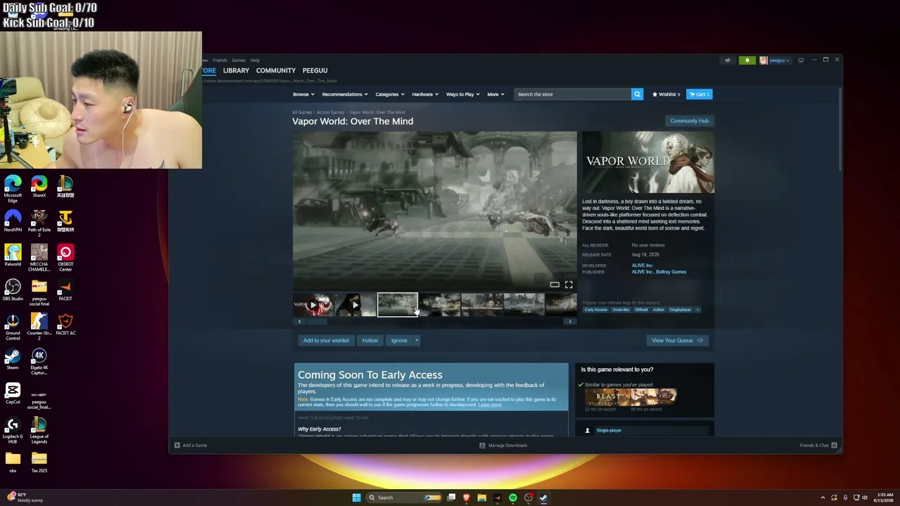Open OBSBOT Center desktop icon
Viewport: 900px width, 506px height.
tap(65, 258)
